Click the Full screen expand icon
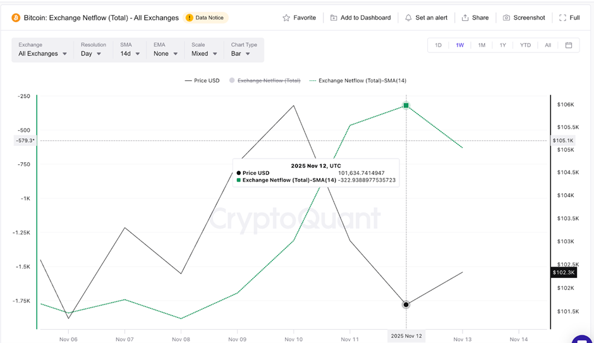This screenshot has width=594, height=343. click(x=562, y=18)
